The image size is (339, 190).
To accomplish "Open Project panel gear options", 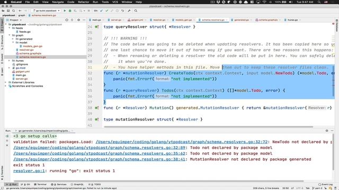I will (78, 20).
